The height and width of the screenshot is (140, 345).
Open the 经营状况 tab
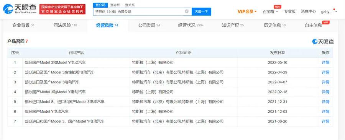(x=191, y=25)
